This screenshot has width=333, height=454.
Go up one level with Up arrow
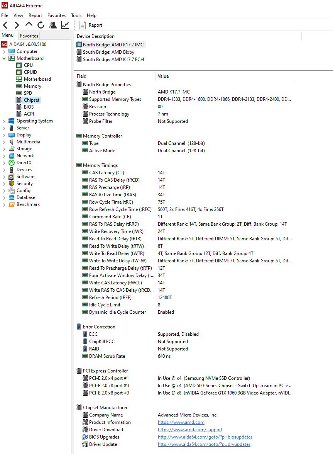29,25
